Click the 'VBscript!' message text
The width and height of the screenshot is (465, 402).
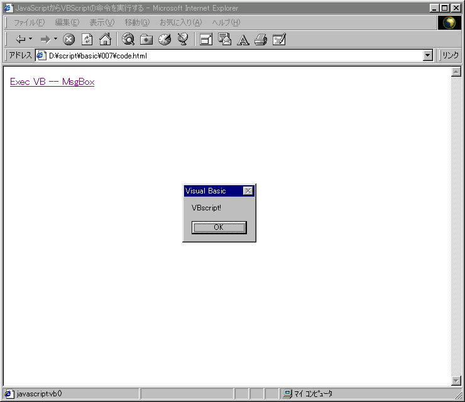[x=206, y=208]
